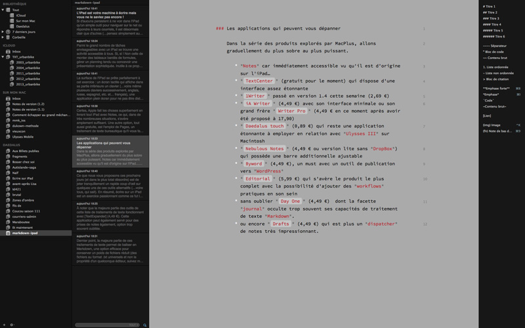Insert a Séparateur line
Screen dimensions: 525x328
495,46
